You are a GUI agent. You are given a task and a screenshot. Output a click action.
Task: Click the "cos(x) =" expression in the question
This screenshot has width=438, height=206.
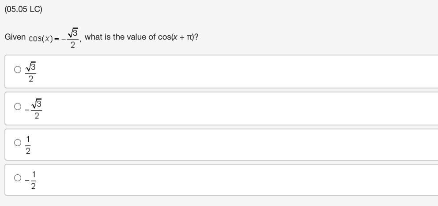point(44,38)
